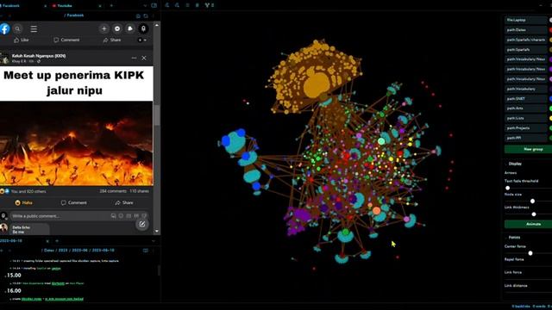Close the Youtube tab

click(x=100, y=6)
